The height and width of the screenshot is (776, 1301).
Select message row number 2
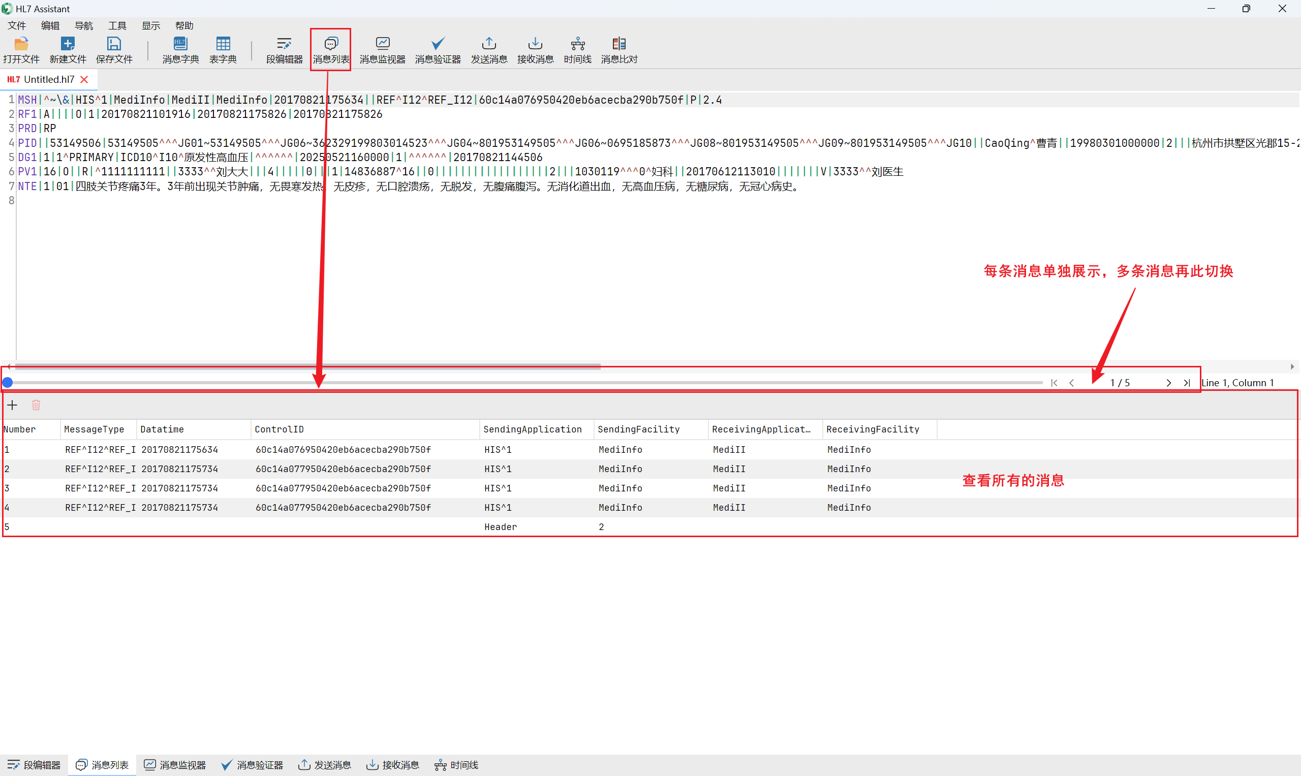(x=649, y=469)
